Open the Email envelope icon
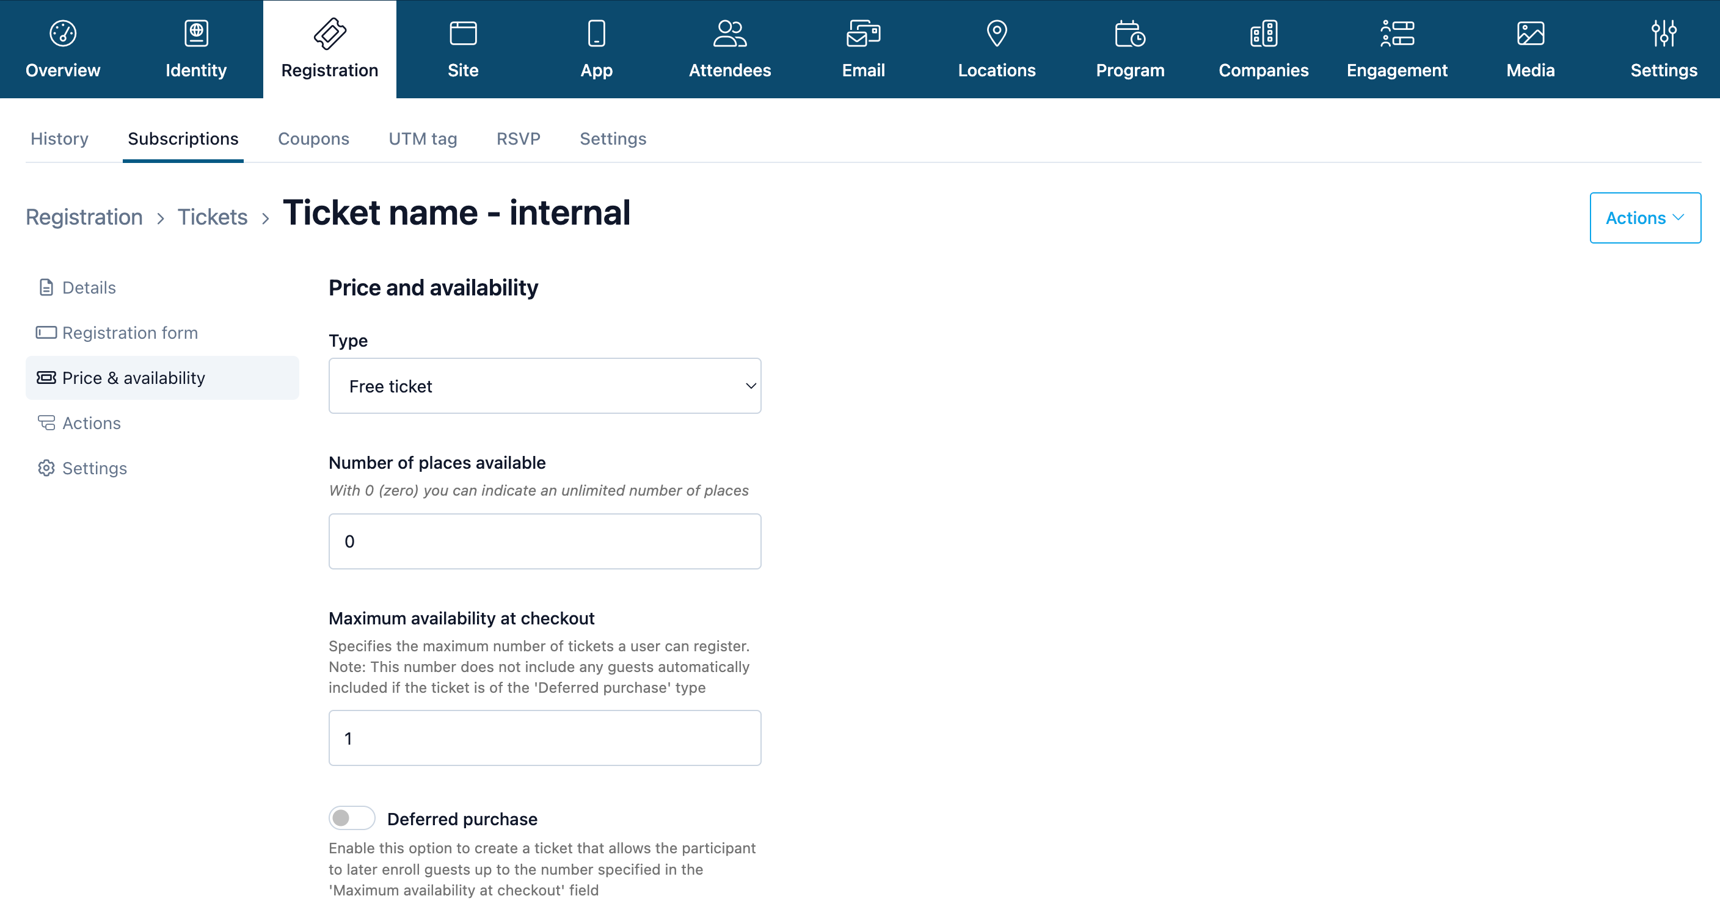This screenshot has height=918, width=1720. point(863,34)
